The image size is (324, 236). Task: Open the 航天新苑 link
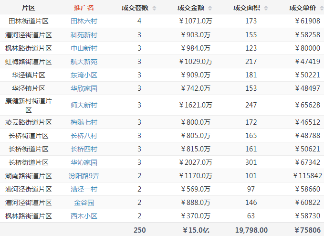(x=84, y=62)
